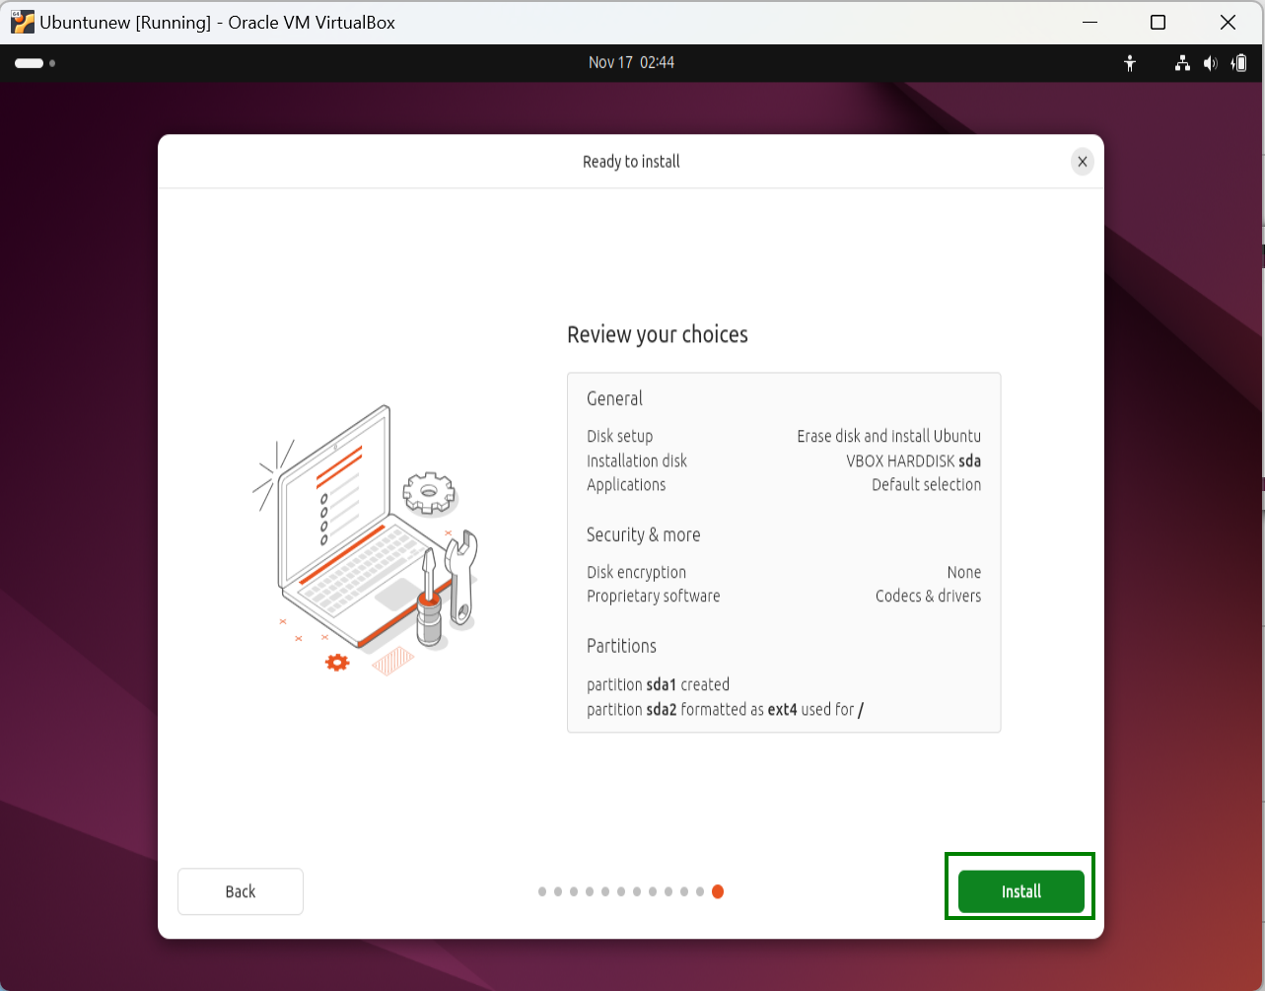Click the sda2 formatted as ext4 line
Image resolution: width=1265 pixels, height=991 pixels.
(x=725, y=709)
